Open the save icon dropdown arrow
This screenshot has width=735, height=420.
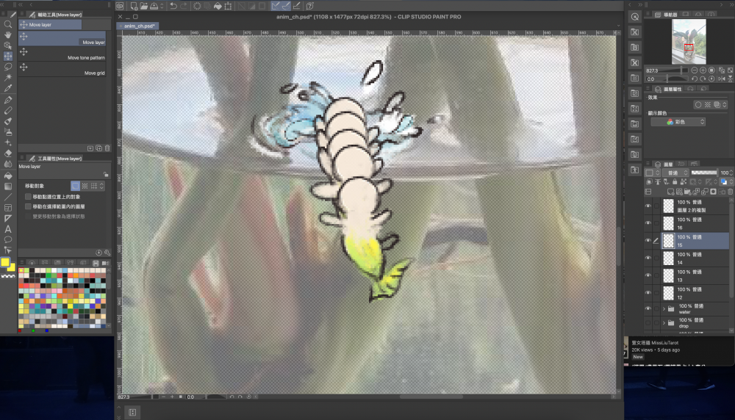(162, 6)
